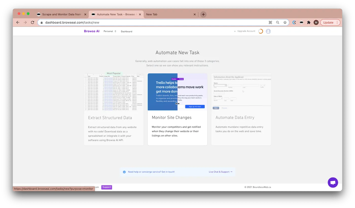Screen dimensions: 355x208
Task: Select the Automate New Task tab
Action: (116, 14)
